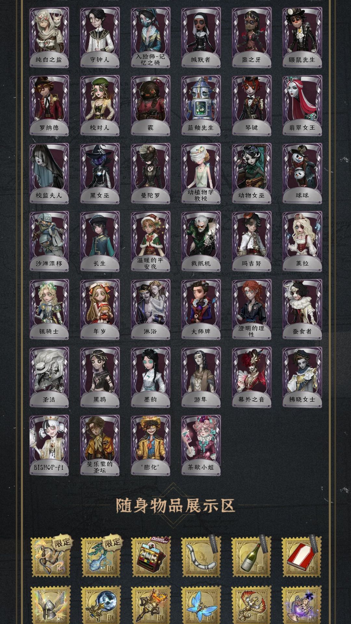Open the 纯白之盐 costume card
Screen dimensions: 351x624
coord(49,37)
